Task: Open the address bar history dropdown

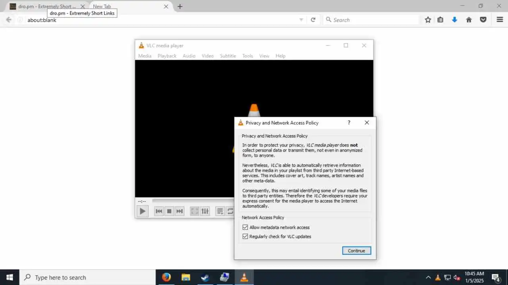Action: [301, 20]
